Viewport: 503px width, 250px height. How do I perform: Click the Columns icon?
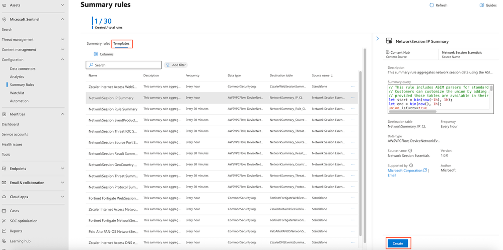(96, 54)
